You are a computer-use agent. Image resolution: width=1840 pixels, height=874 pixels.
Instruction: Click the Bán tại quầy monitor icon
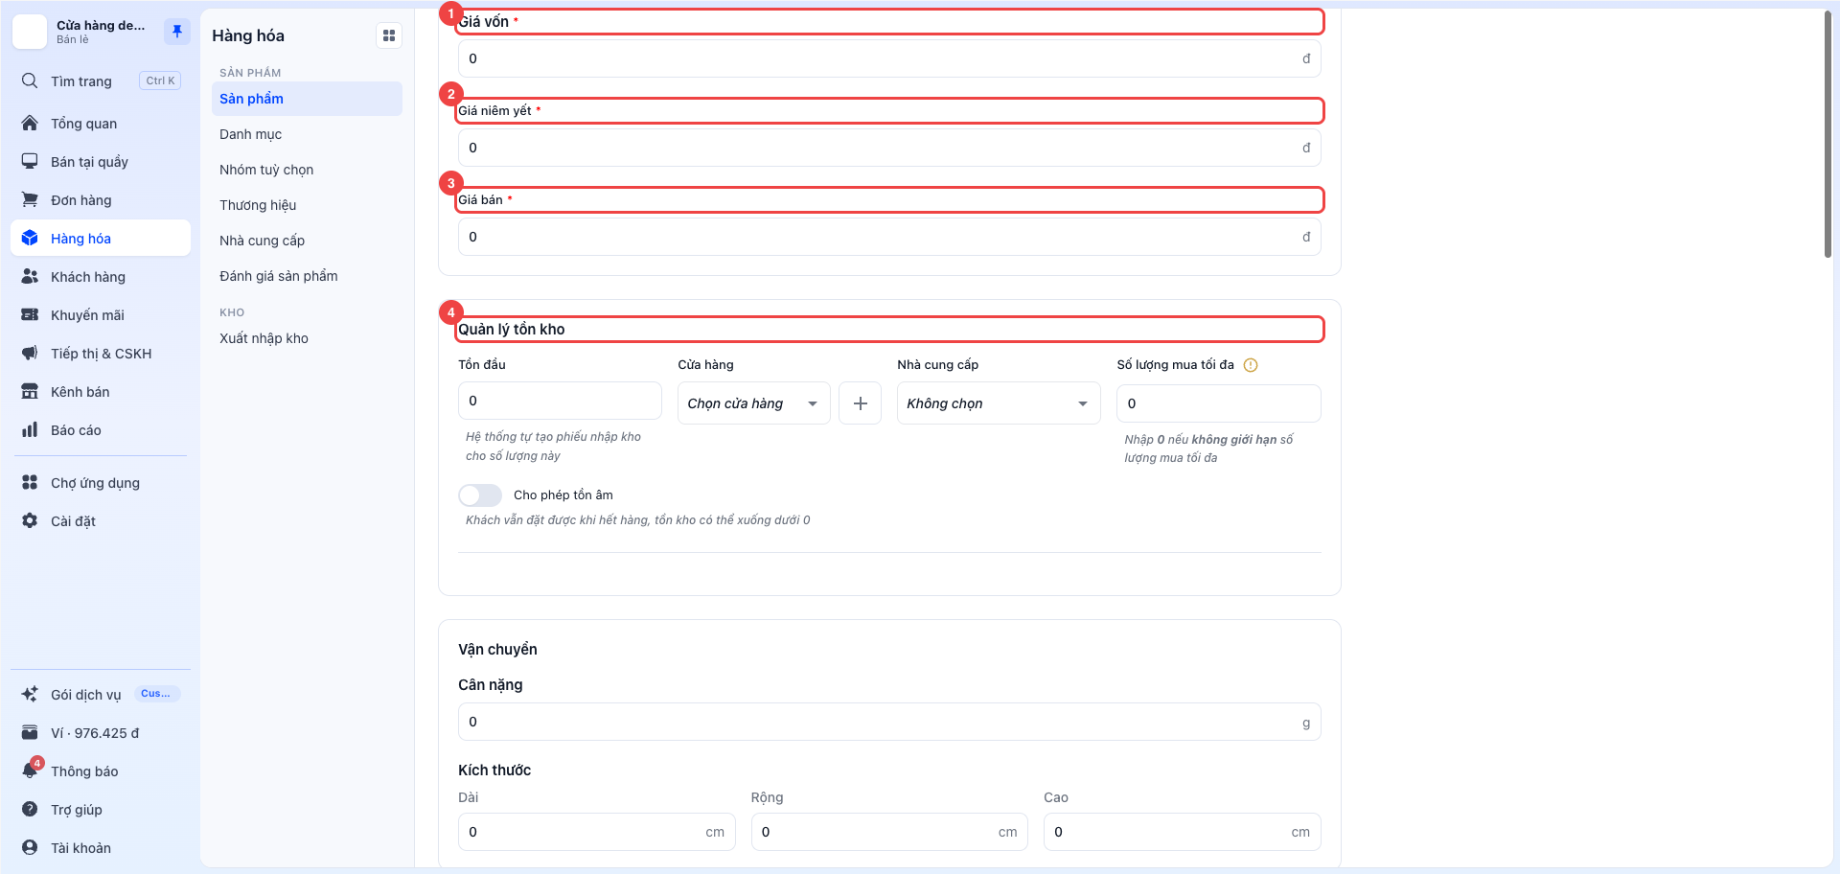pyautogui.click(x=30, y=161)
